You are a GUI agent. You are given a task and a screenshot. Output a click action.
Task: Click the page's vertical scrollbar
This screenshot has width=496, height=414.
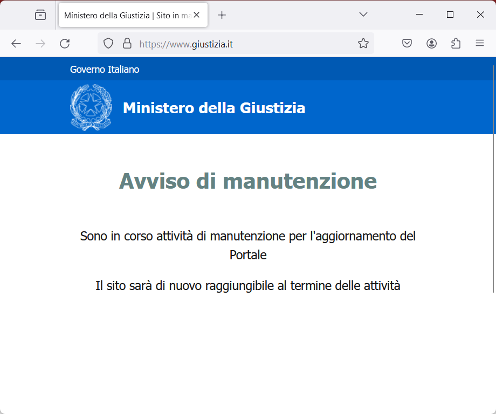(x=493, y=178)
